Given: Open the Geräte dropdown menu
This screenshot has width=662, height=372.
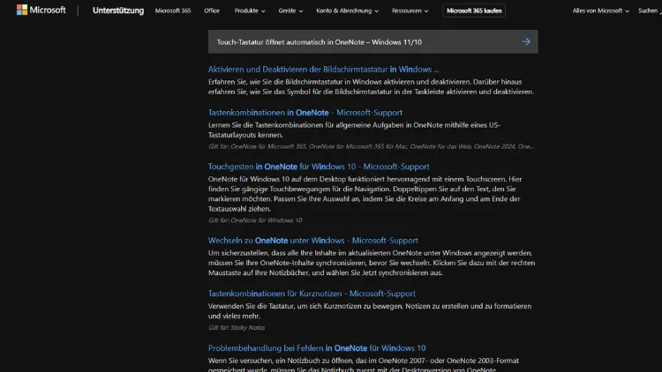Looking at the screenshot, I should [x=290, y=11].
